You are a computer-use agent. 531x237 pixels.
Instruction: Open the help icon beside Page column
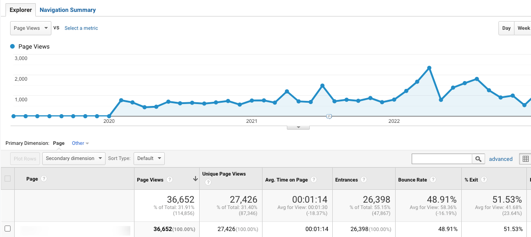click(x=44, y=178)
